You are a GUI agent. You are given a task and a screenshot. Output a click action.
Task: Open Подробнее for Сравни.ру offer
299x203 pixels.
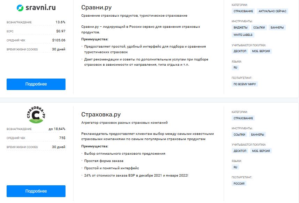tap(36, 84)
